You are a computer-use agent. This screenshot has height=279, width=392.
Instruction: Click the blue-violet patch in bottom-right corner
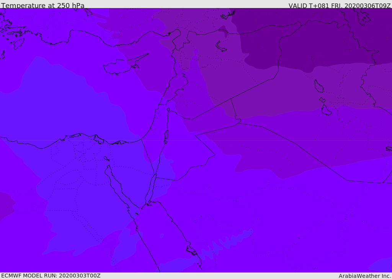383,266
